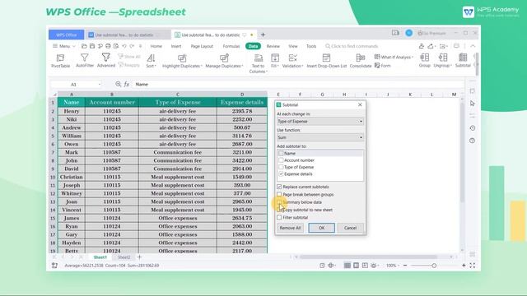This screenshot has width=527, height=296.
Task: Select cell containing 'Henry'
Action: (x=72, y=111)
